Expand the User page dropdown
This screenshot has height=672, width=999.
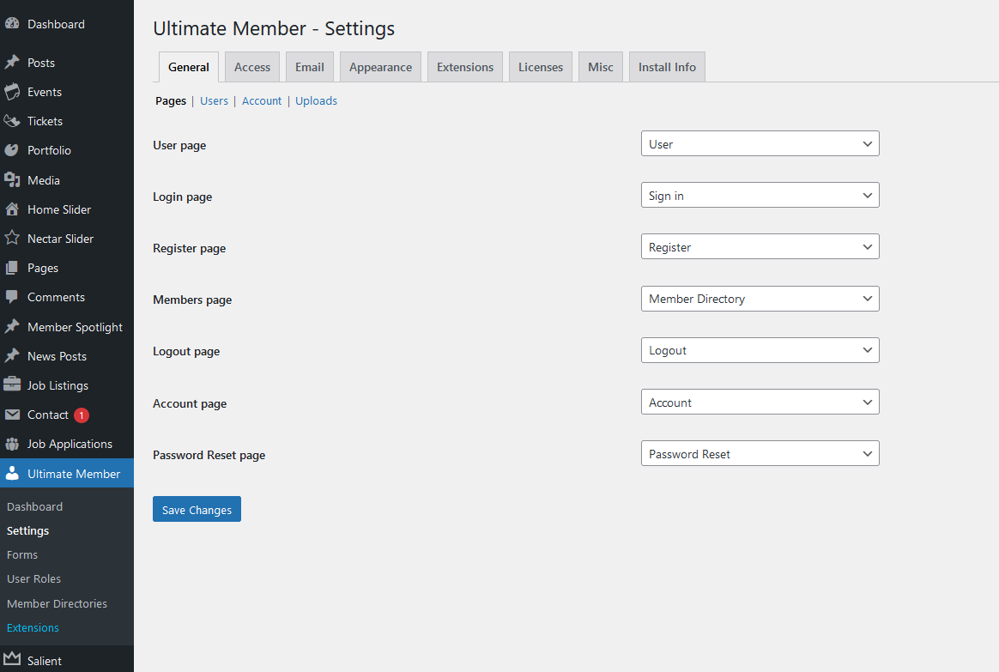coord(760,144)
